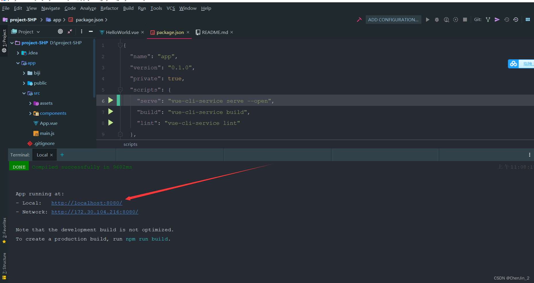Expand the public folder
534x283 pixels.
(24, 83)
